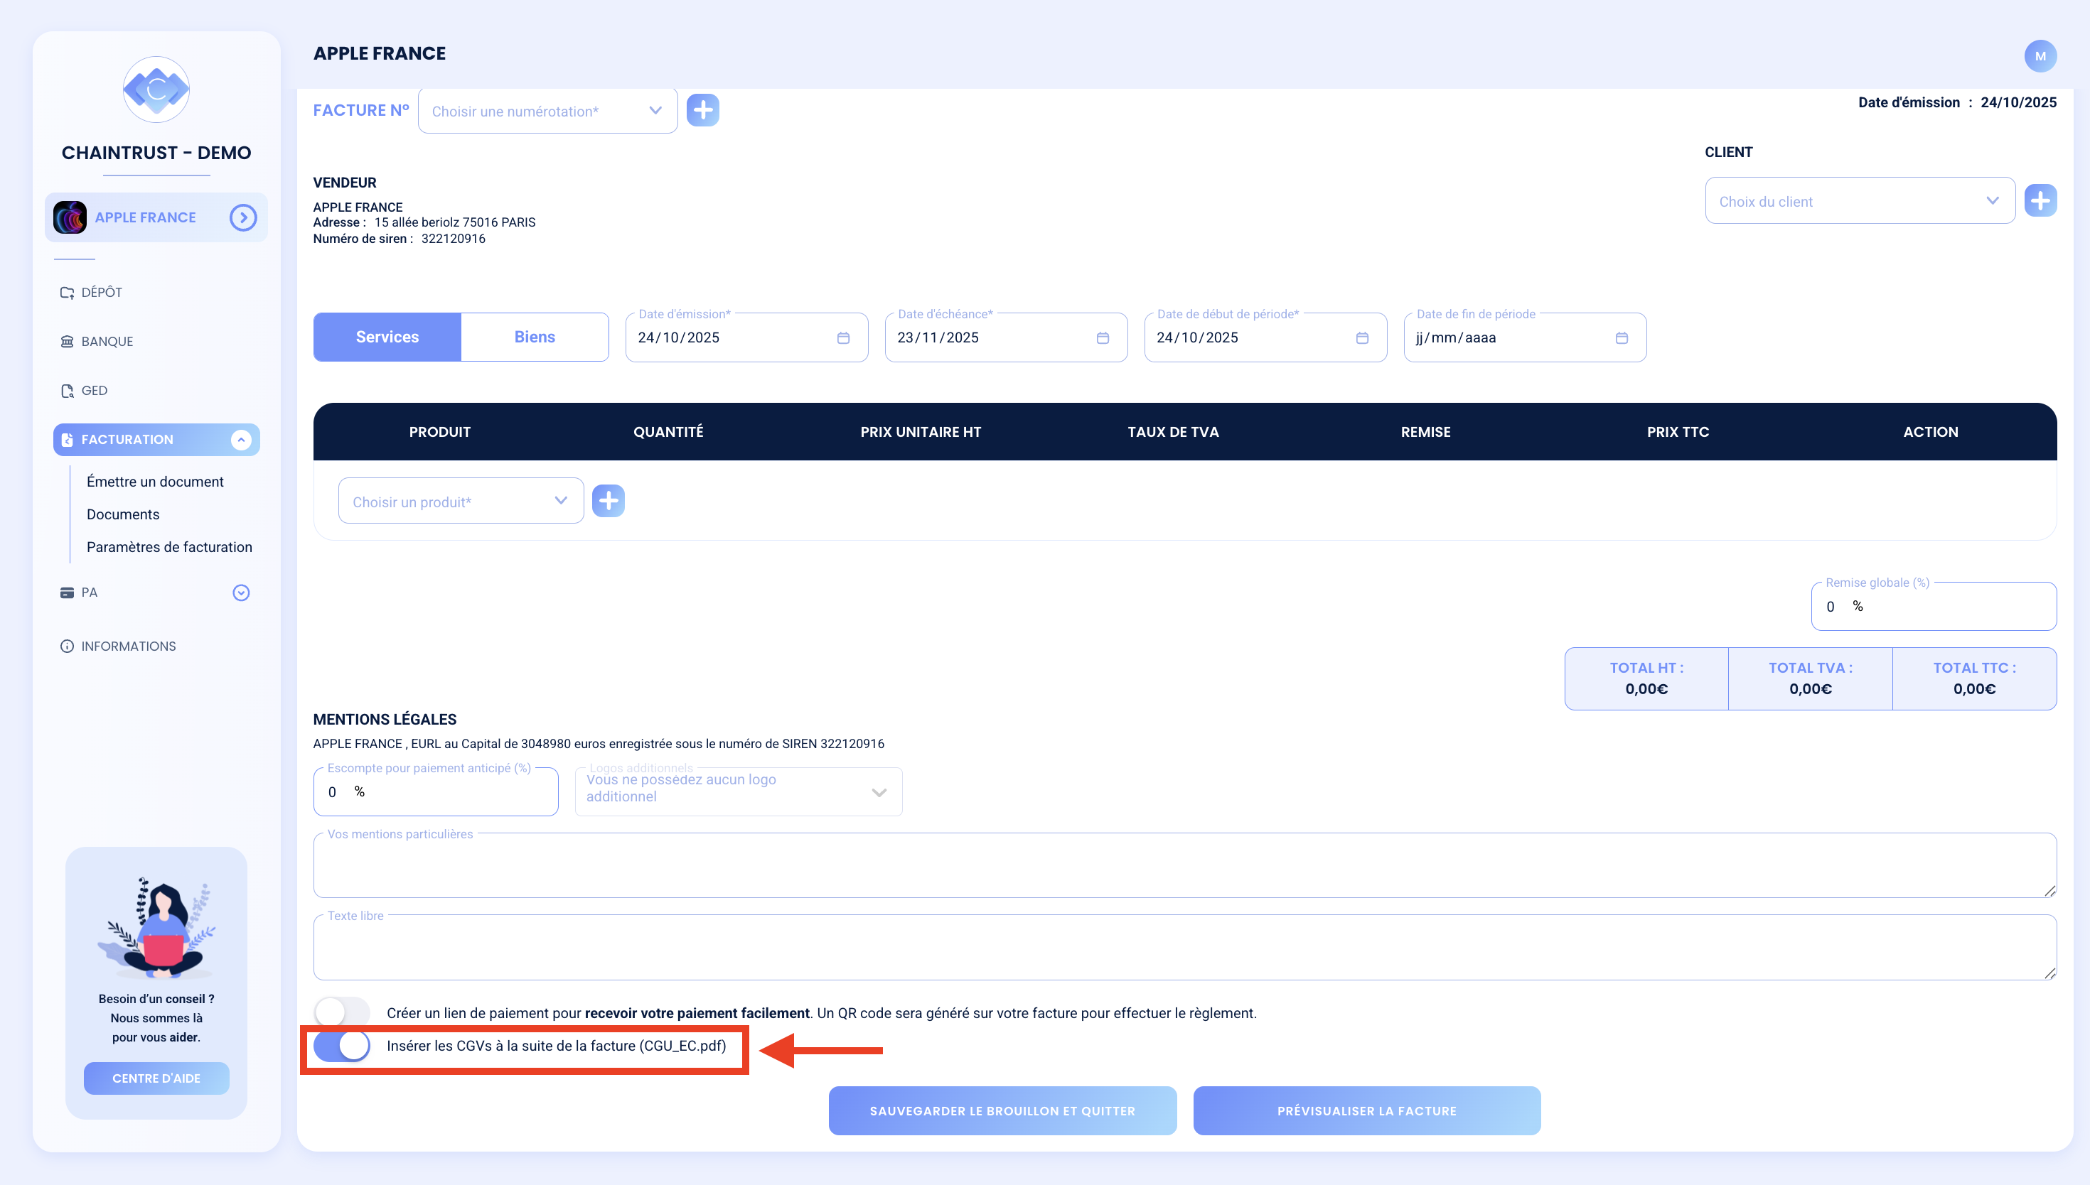The image size is (2090, 1185).
Task: Add a new numbering with plus button
Action: (x=702, y=110)
